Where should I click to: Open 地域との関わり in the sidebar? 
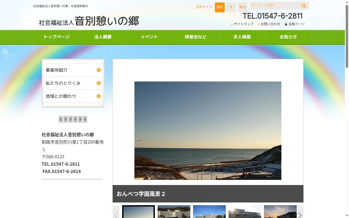73,96
